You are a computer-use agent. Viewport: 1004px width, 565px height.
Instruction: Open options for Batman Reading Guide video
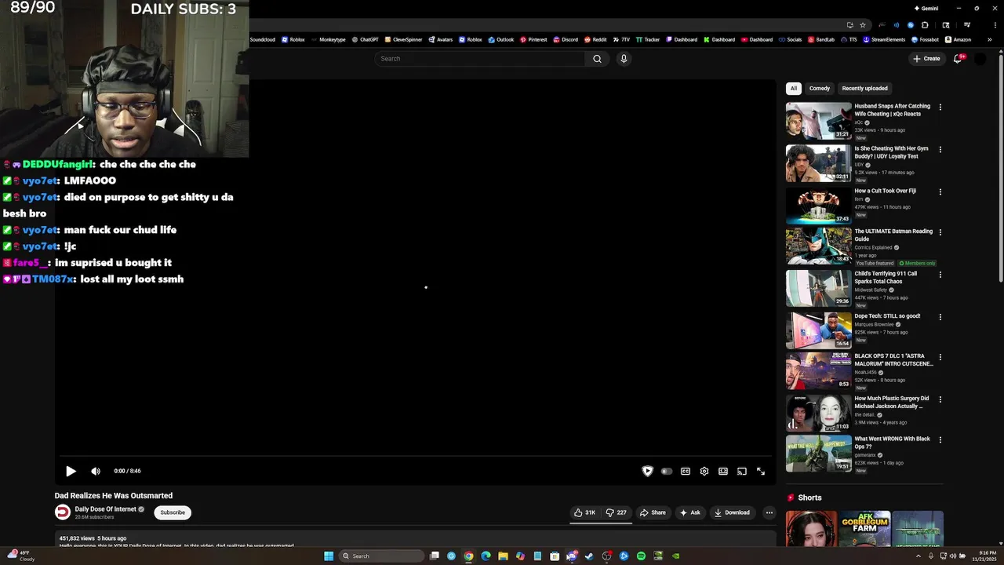940,233
